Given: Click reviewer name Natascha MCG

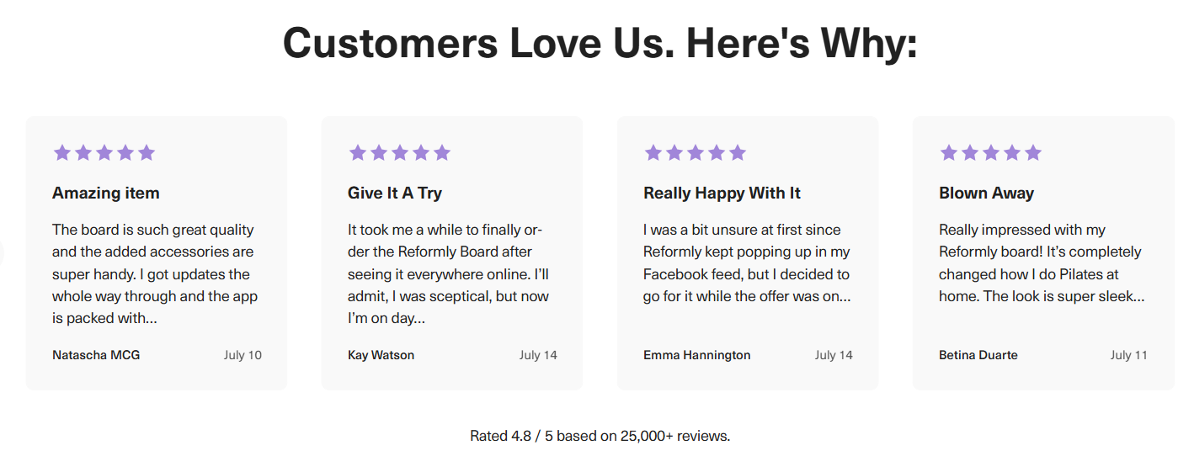Looking at the screenshot, I should [96, 355].
